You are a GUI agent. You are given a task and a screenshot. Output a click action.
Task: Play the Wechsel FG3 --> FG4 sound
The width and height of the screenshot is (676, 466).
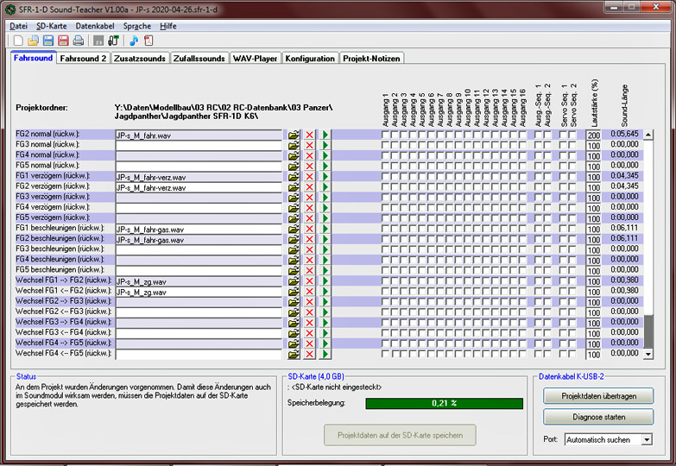[x=325, y=323]
